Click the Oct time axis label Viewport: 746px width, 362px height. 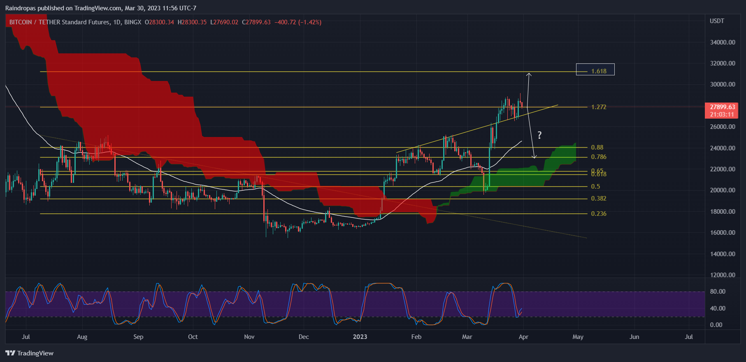tap(193, 337)
